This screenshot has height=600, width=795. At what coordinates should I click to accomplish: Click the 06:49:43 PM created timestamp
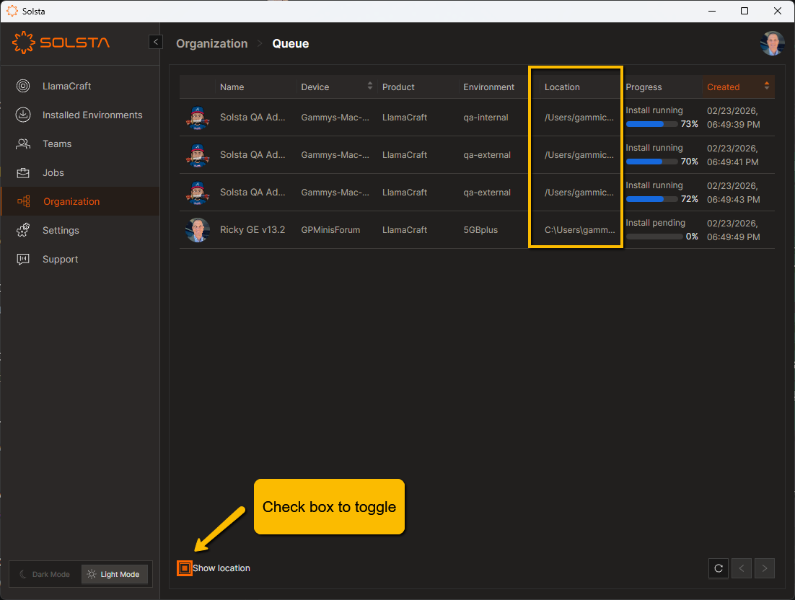[x=733, y=200]
